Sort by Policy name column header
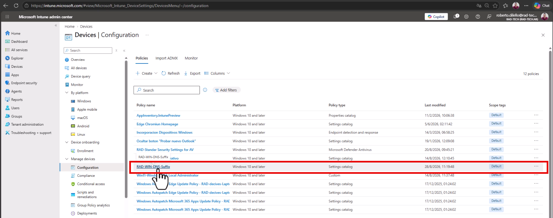The width and height of the screenshot is (553, 218). click(x=146, y=105)
